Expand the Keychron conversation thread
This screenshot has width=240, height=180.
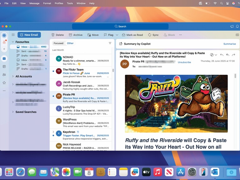point(53,132)
